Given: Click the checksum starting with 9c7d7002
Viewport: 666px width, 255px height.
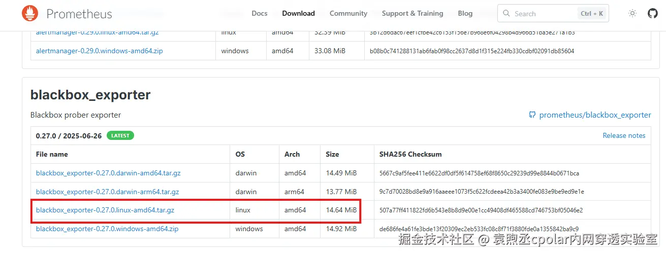Looking at the screenshot, I should (482, 192).
